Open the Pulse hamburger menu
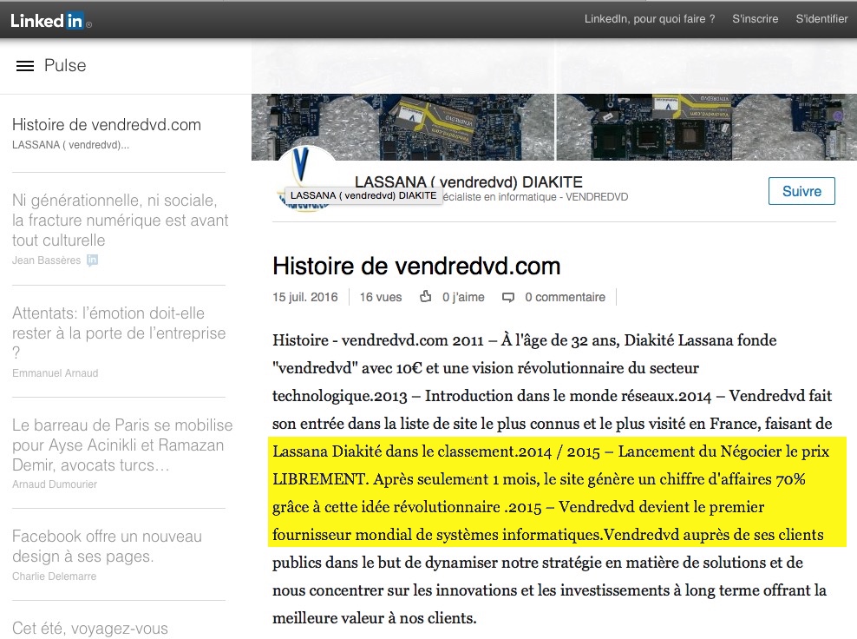Screen dimensions: 857x639 click(25, 66)
